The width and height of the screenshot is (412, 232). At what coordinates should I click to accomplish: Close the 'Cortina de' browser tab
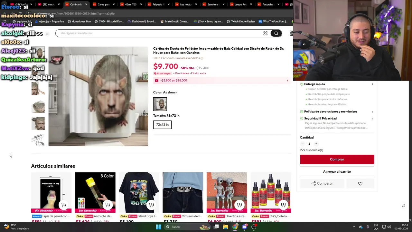click(x=86, y=5)
